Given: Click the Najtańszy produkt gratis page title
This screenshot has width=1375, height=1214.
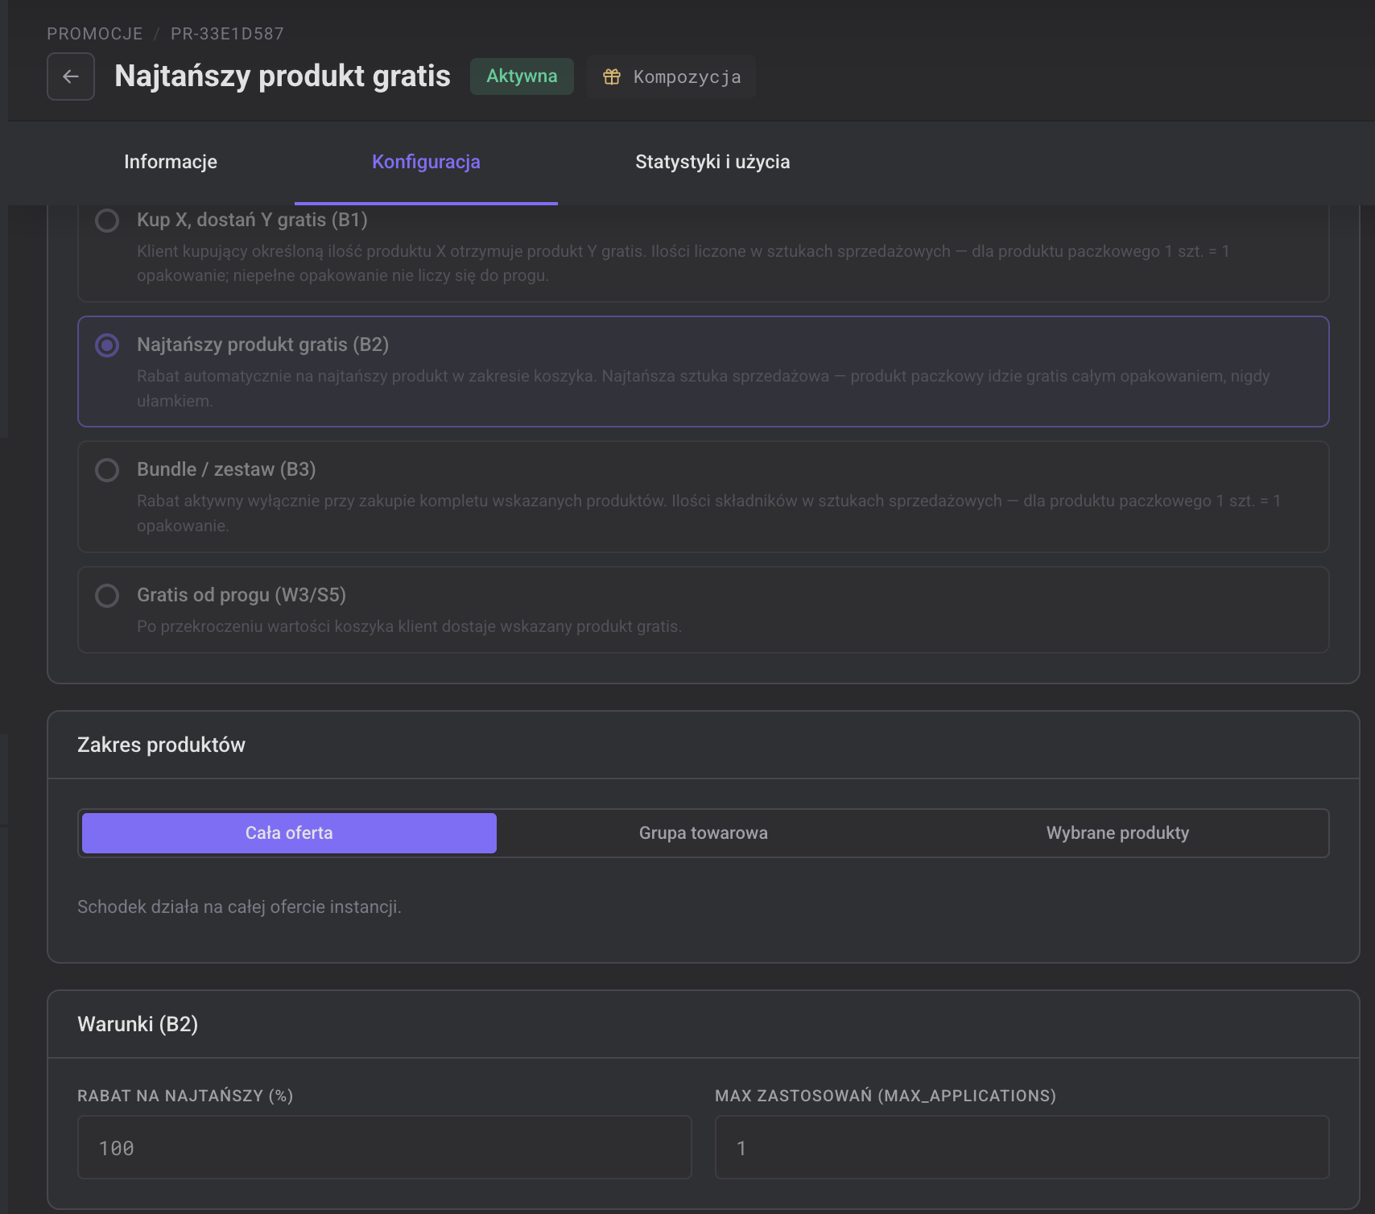Looking at the screenshot, I should [x=283, y=76].
